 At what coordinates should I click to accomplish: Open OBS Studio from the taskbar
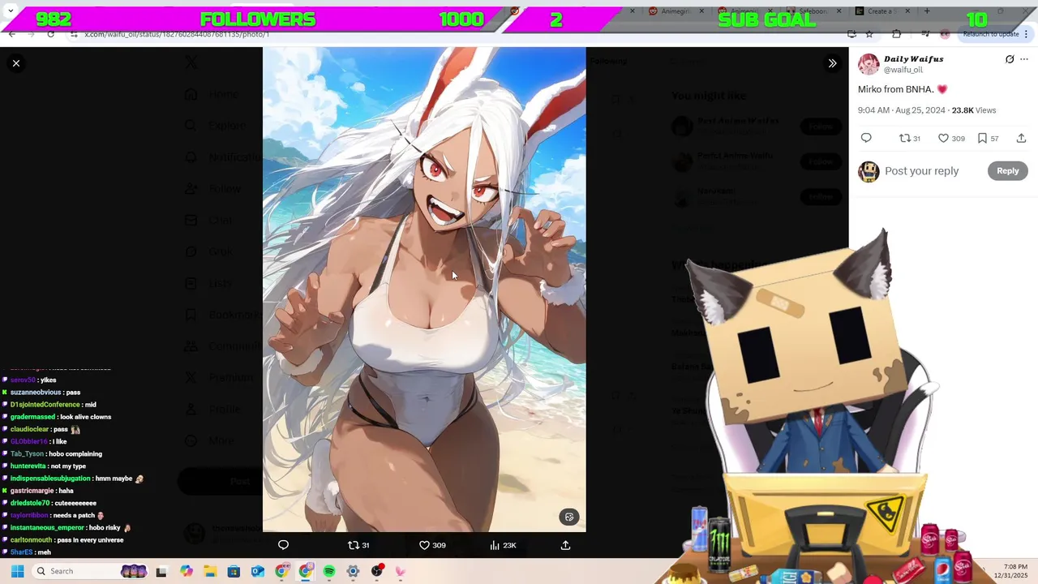click(377, 571)
